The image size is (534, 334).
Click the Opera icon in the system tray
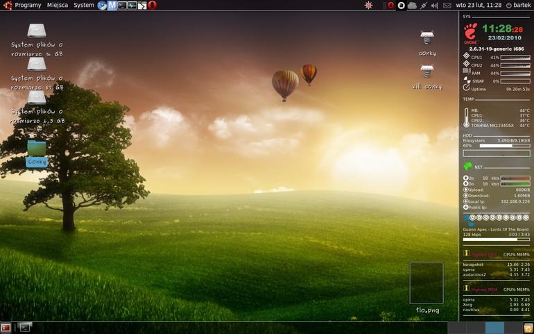[x=391, y=5]
